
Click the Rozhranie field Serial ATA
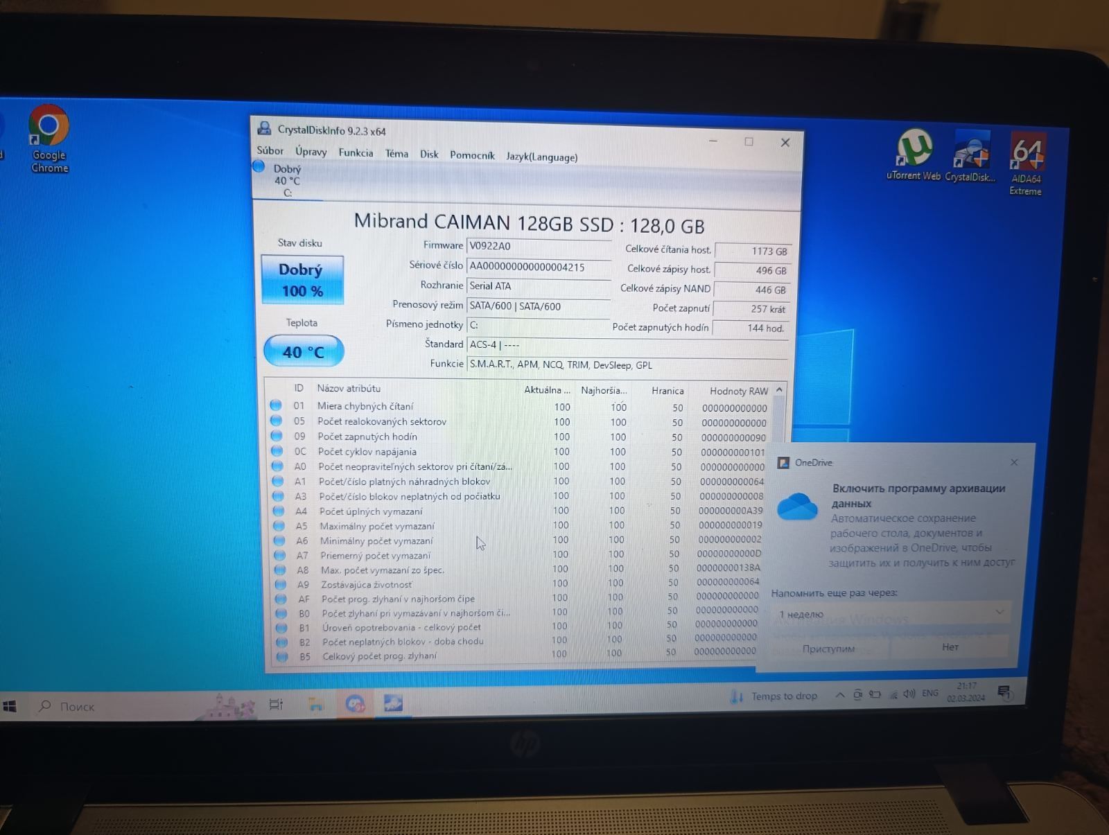(x=539, y=285)
